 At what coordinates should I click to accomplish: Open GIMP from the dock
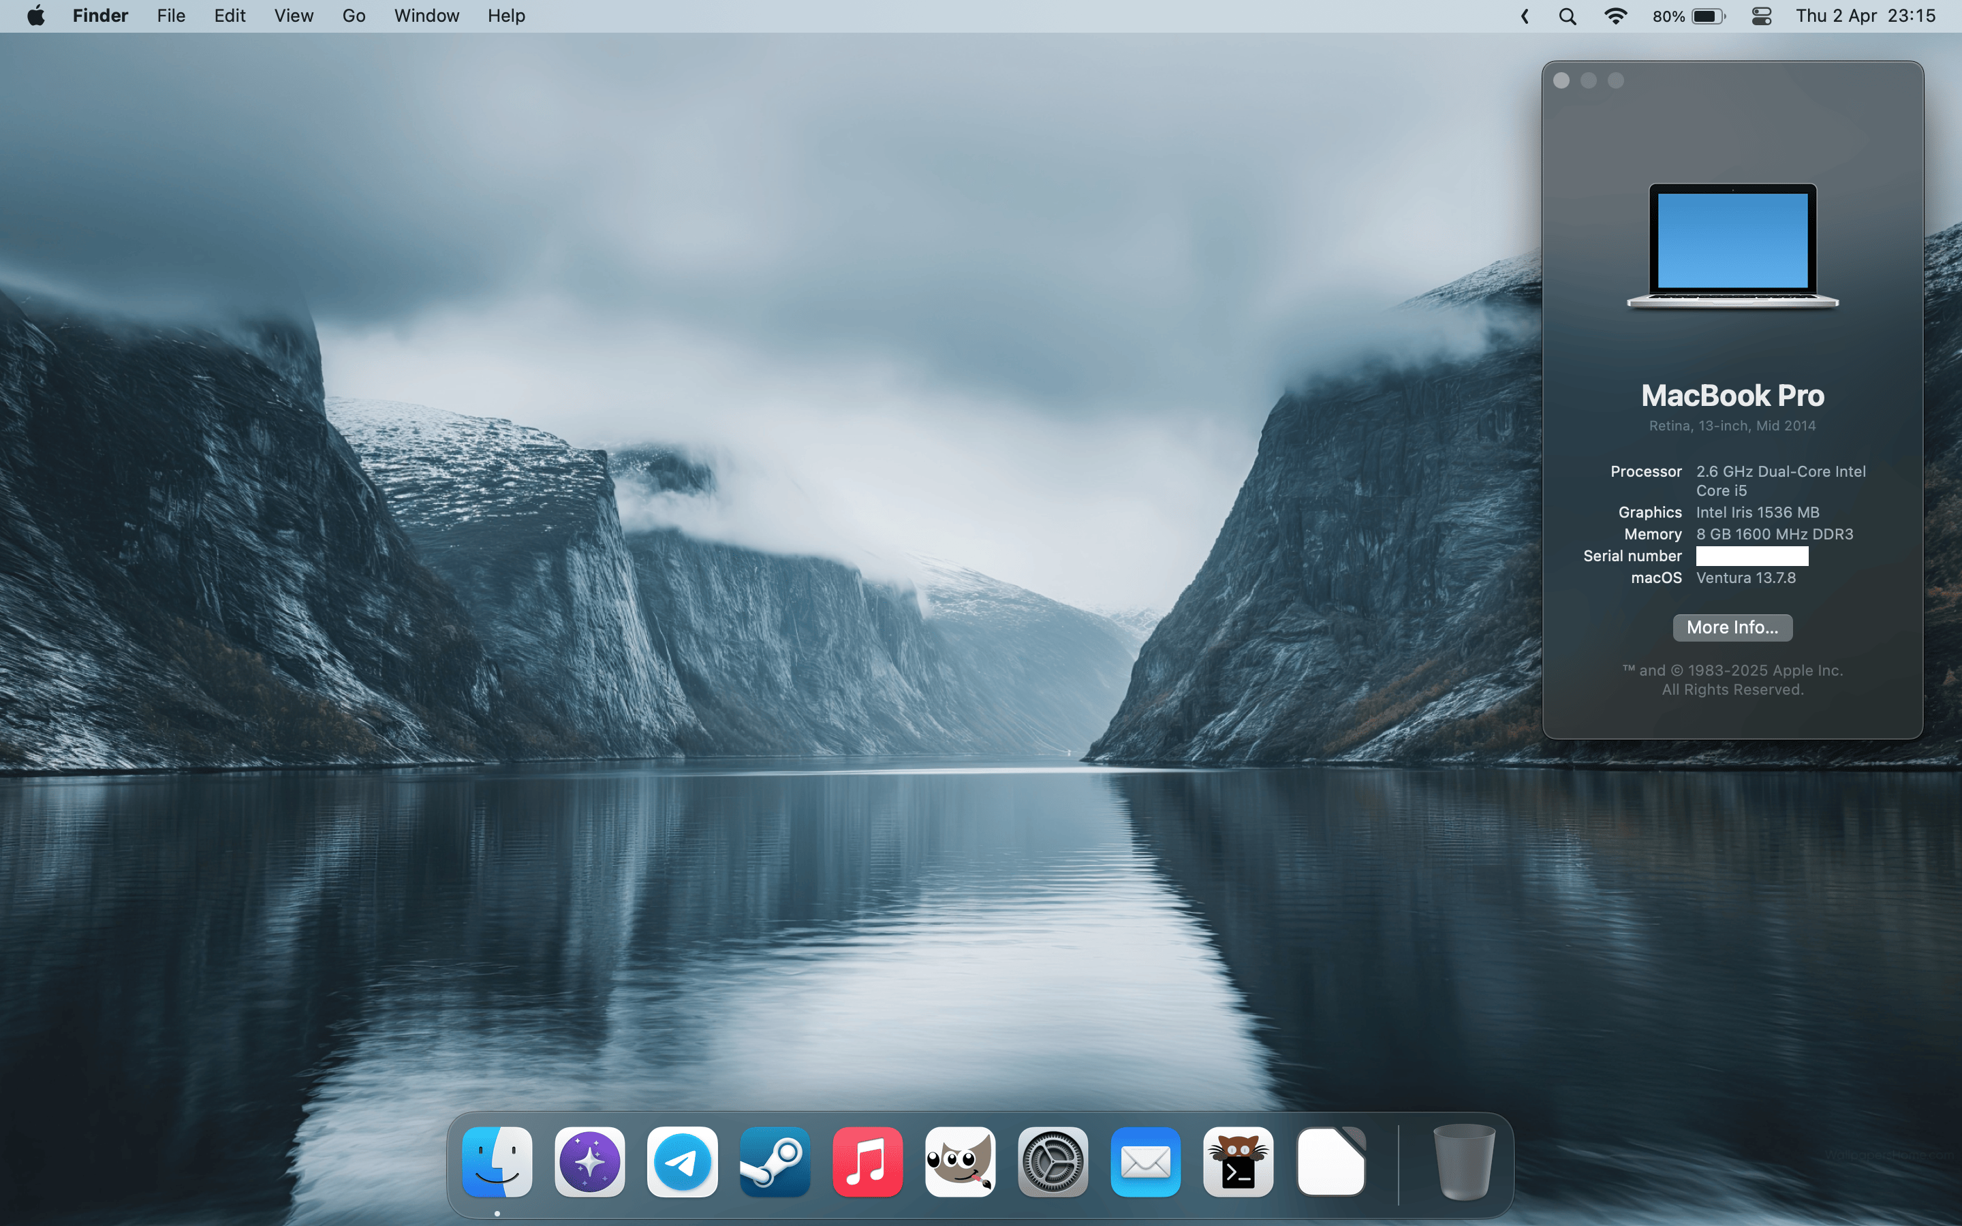[x=960, y=1161]
